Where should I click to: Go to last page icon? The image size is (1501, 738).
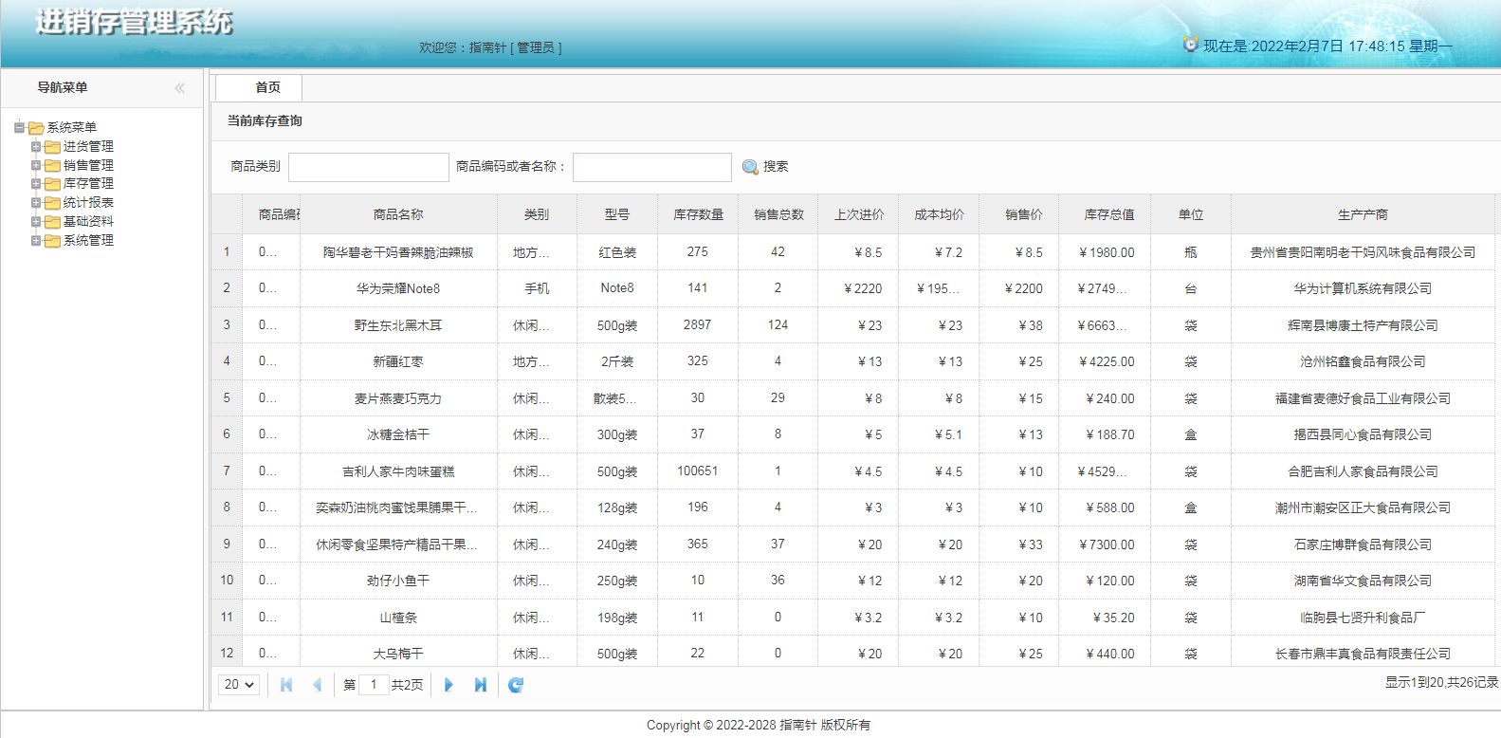pos(481,685)
